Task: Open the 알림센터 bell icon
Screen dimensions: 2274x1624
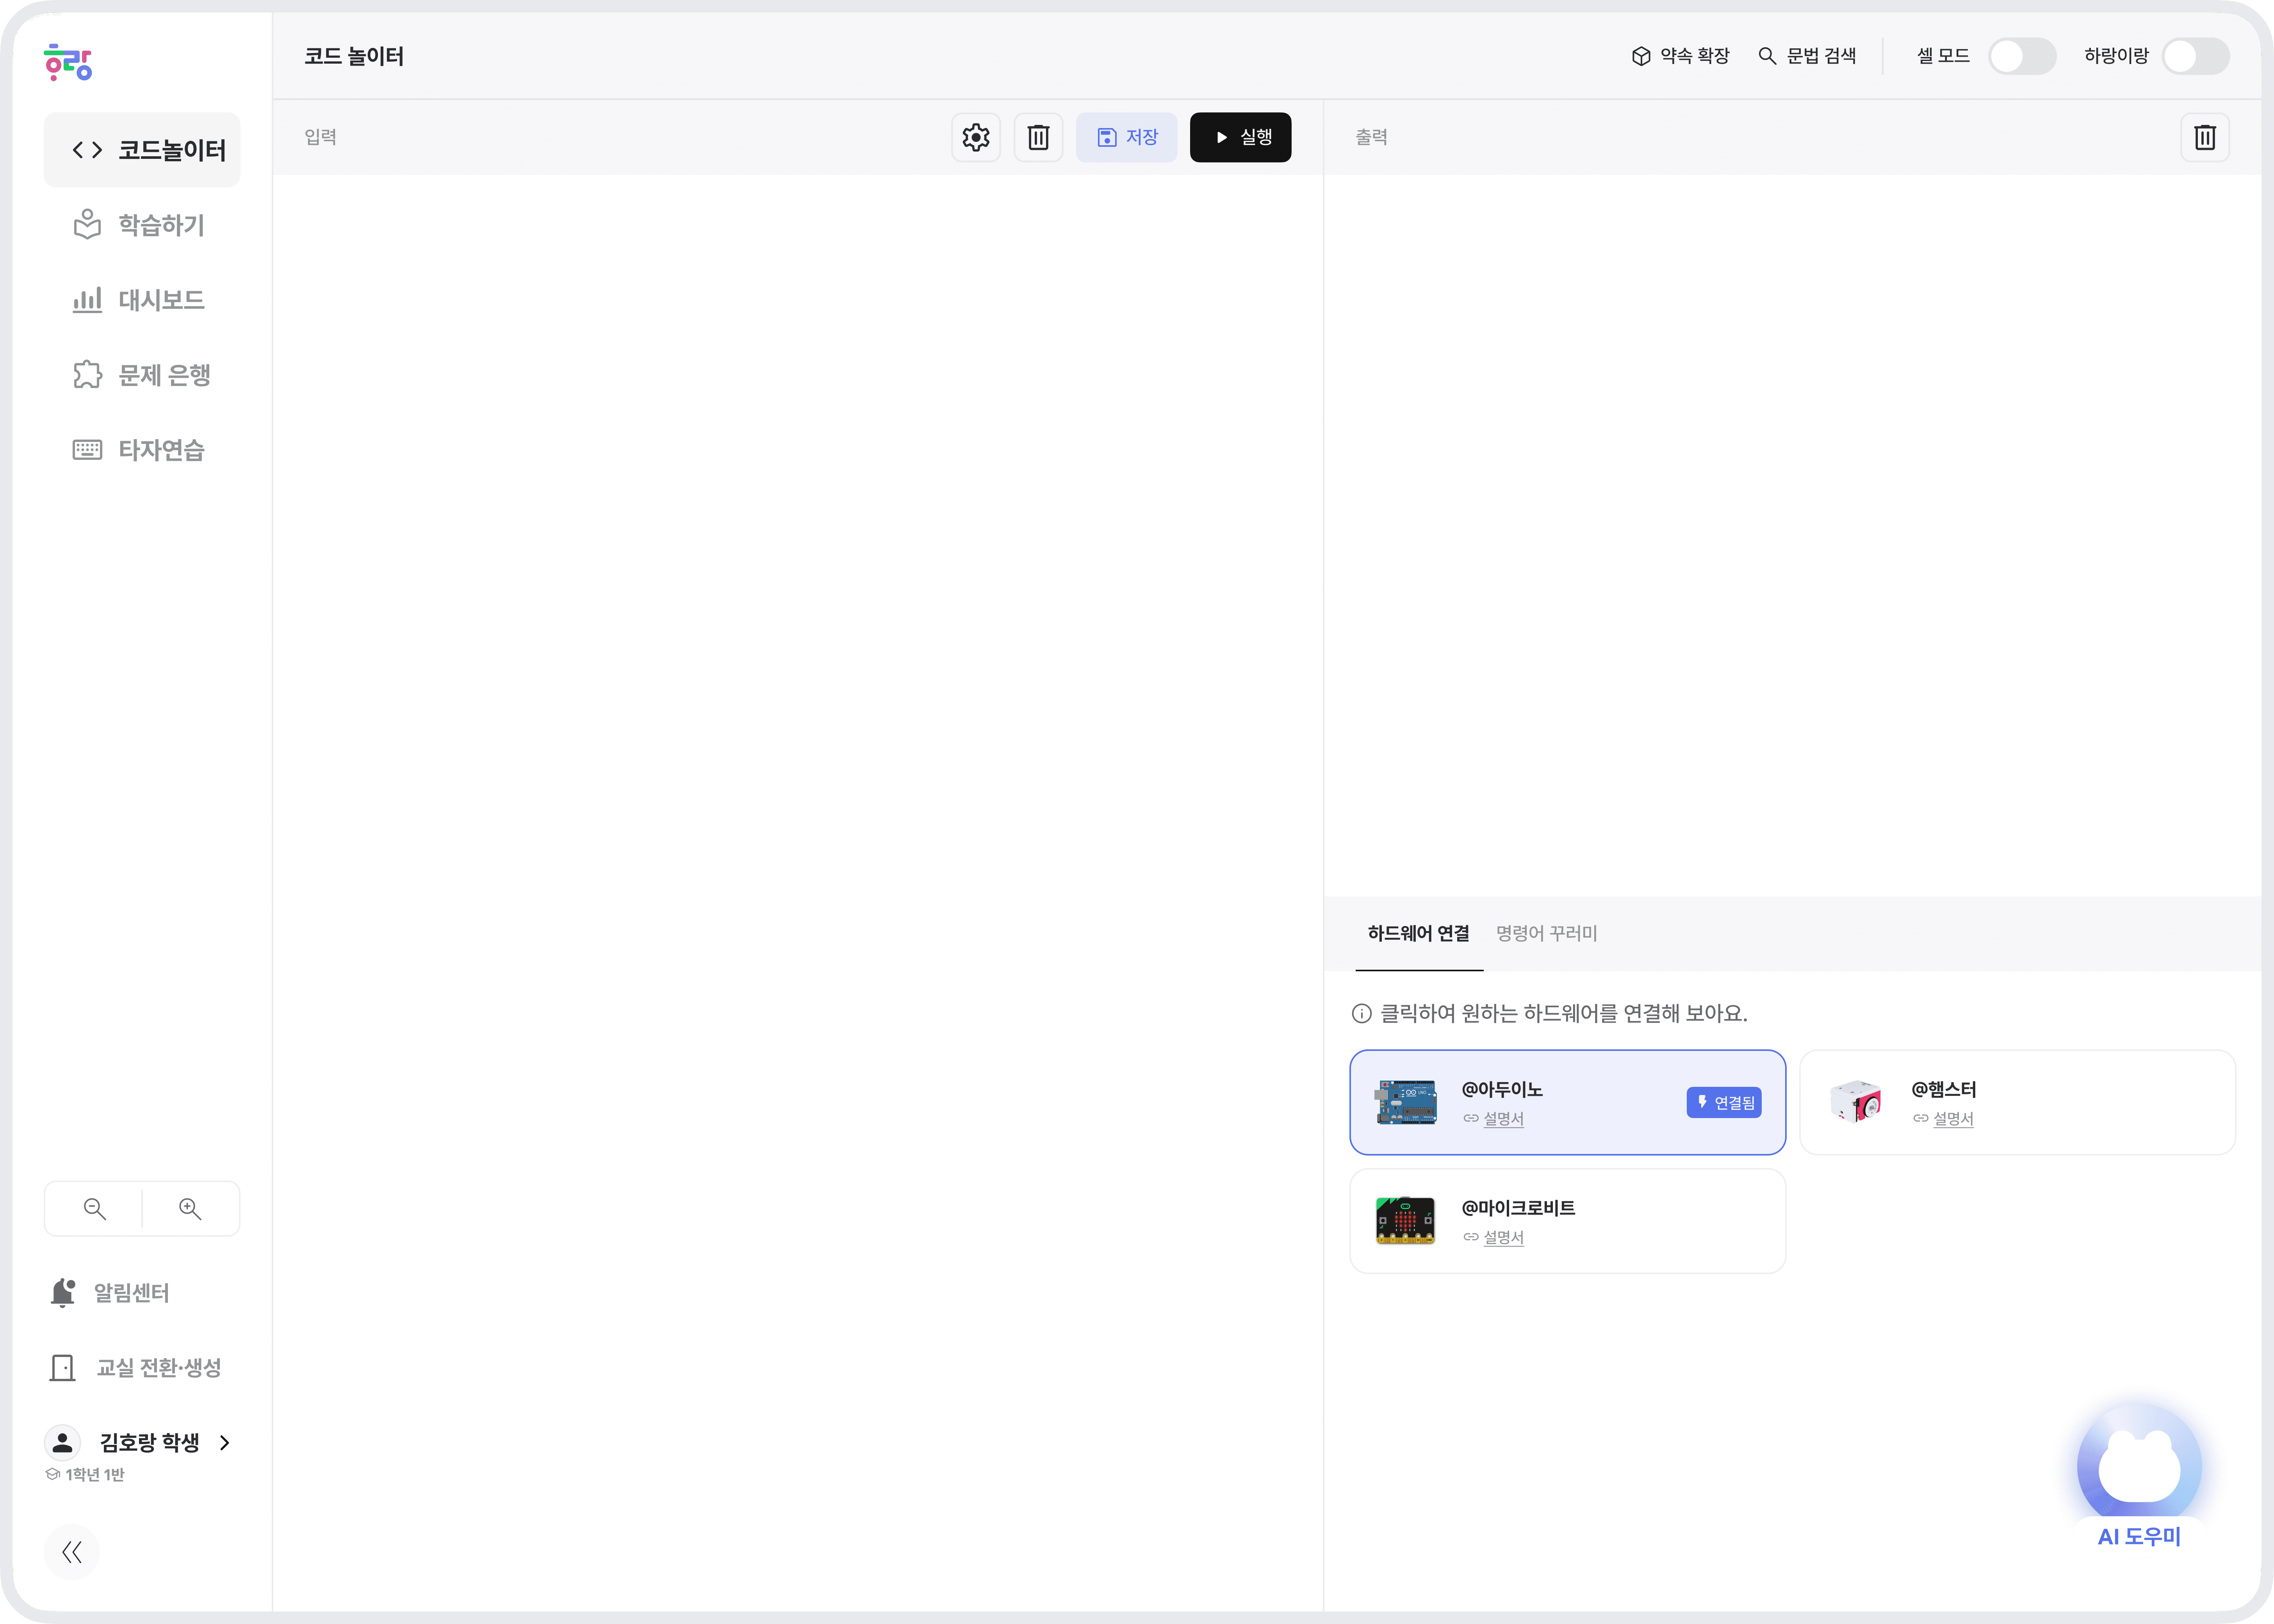Action: click(x=62, y=1292)
